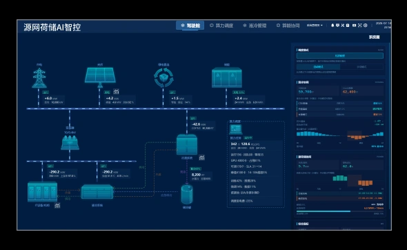Click the 5.7 value card in lower panel

[318, 165]
